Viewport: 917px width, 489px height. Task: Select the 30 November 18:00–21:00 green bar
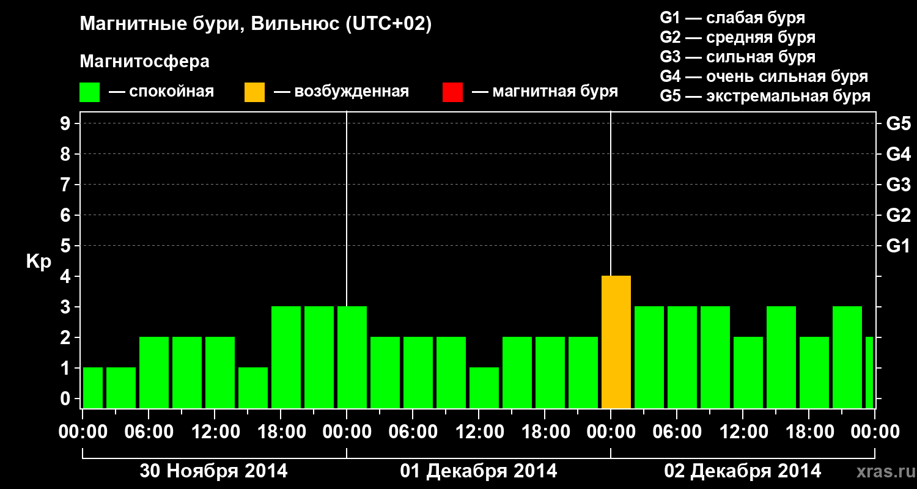click(286, 358)
